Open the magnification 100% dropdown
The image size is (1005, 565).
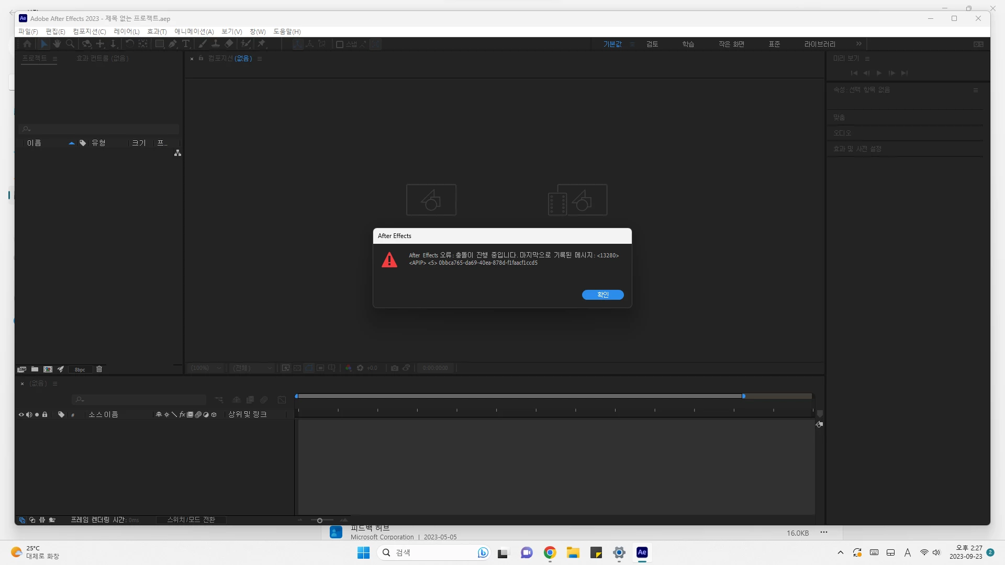click(206, 368)
